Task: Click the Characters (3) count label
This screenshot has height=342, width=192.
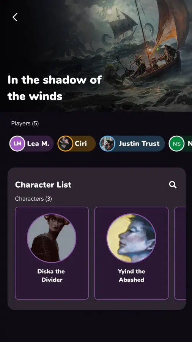Action: coord(33,199)
